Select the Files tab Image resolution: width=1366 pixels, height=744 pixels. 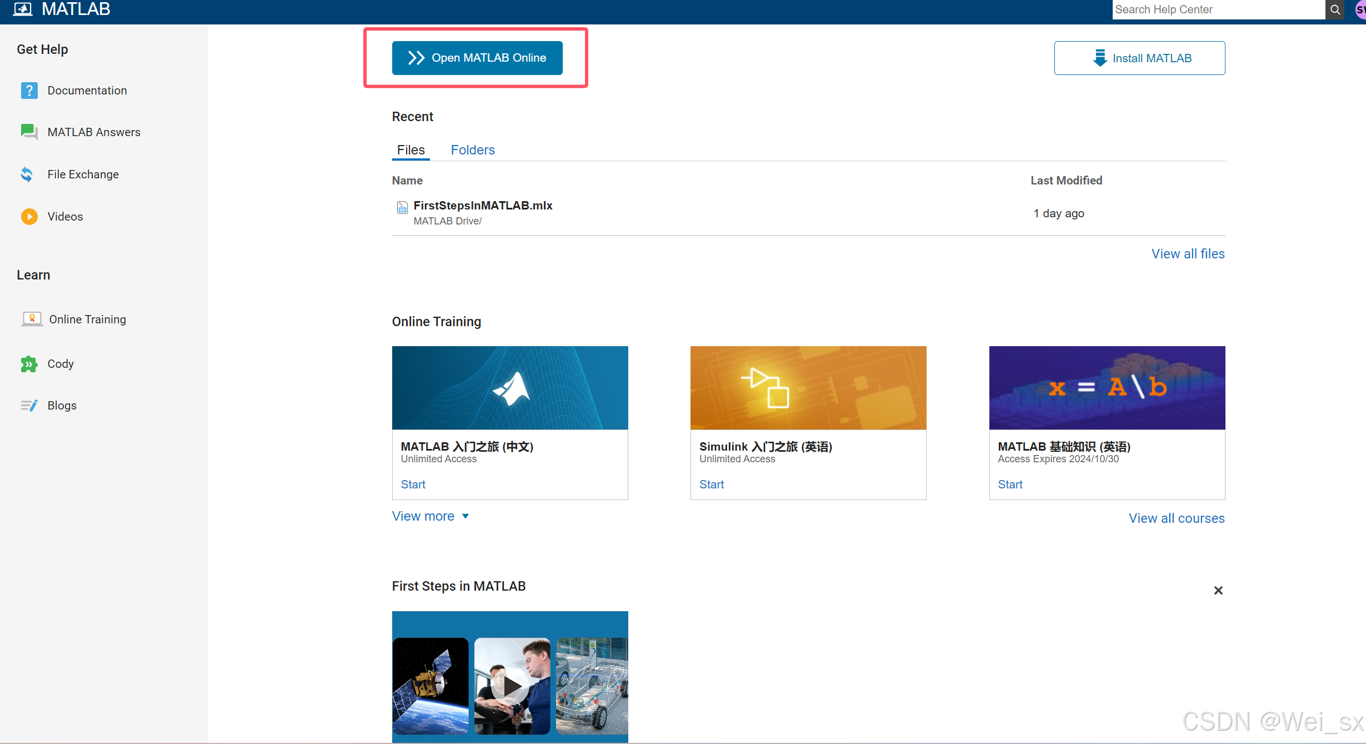tap(411, 150)
